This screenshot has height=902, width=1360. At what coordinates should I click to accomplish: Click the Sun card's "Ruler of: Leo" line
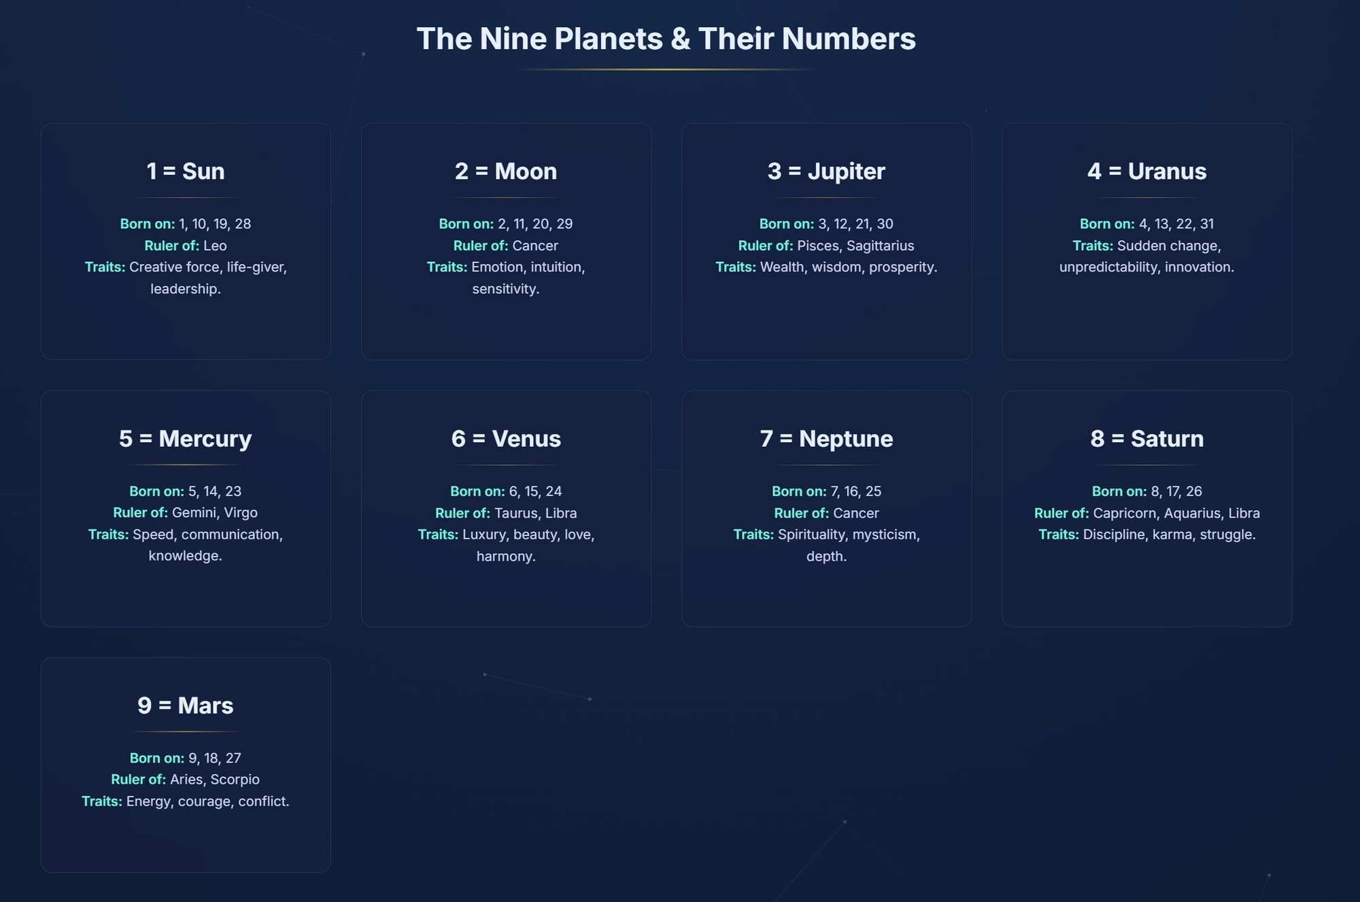tap(186, 246)
